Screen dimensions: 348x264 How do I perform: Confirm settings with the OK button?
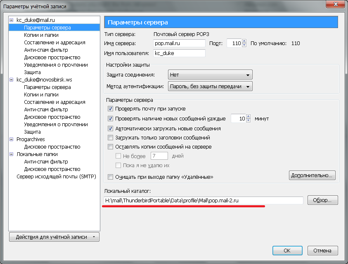coord(287,251)
